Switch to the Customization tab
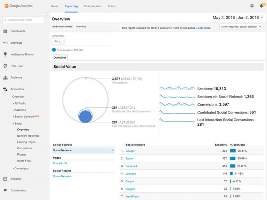The image size is (267, 200). [93, 6]
